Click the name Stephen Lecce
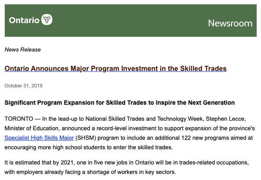The height and width of the screenshot is (180, 261). (x=226, y=119)
